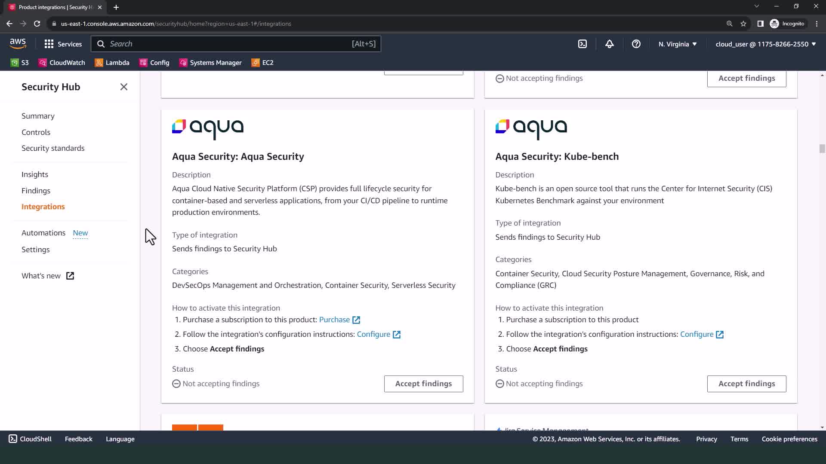Close the Security Hub side panel
The width and height of the screenshot is (826, 464).
124,87
